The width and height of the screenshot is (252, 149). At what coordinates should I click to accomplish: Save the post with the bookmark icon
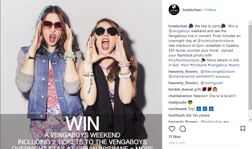click(x=243, y=128)
